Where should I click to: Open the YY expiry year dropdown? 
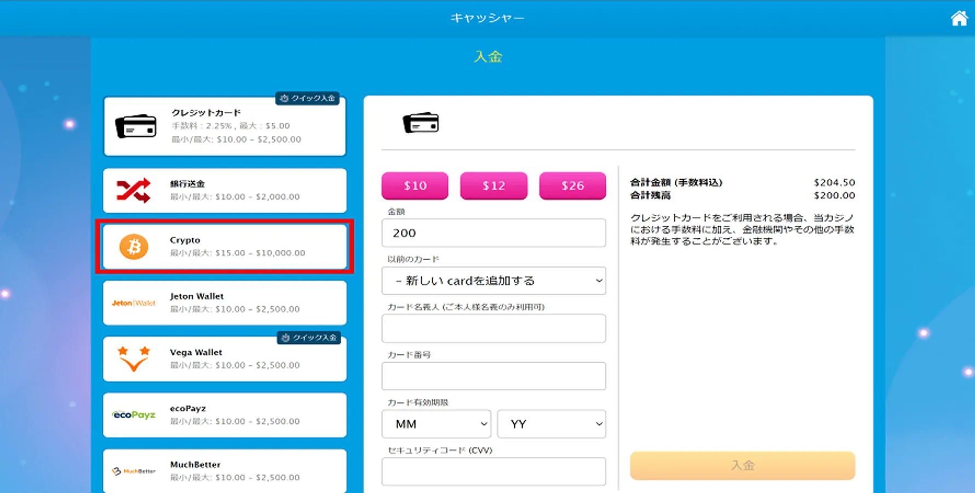[551, 424]
